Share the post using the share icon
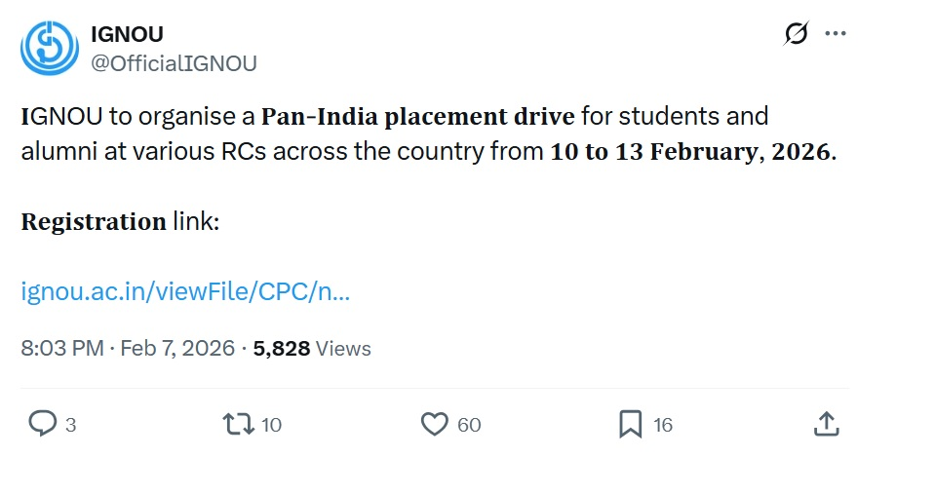 point(826,424)
